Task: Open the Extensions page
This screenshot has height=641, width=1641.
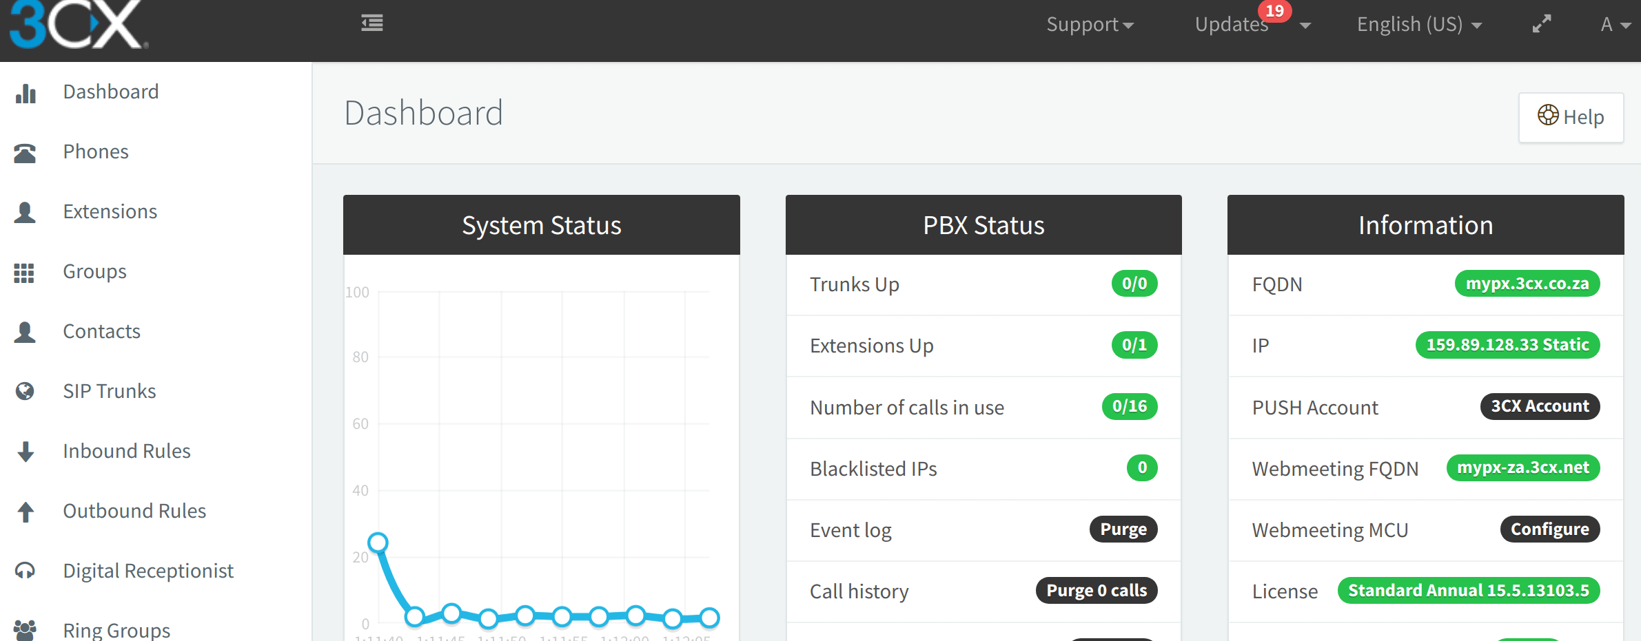Action: (x=110, y=211)
